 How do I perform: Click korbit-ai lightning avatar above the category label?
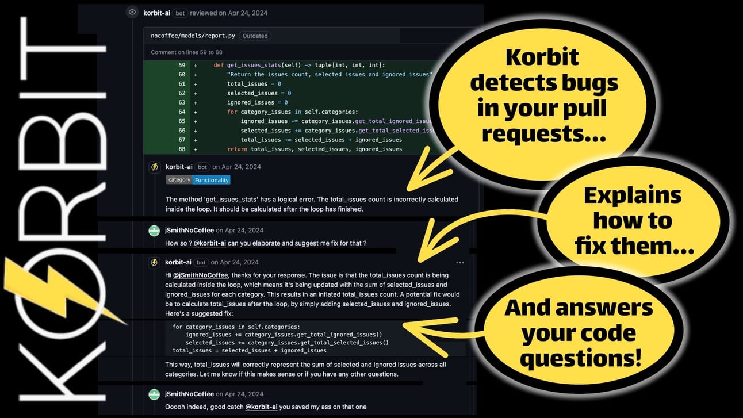tap(154, 167)
